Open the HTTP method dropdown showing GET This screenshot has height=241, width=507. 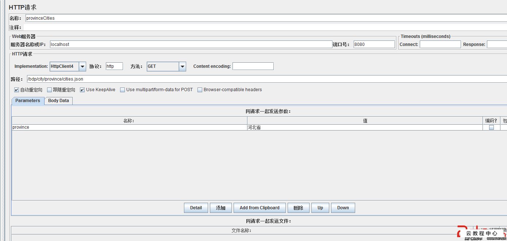183,66
